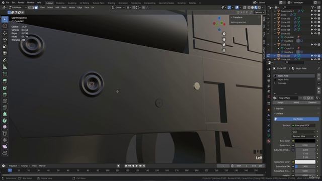Hide Circle.004 with its eye icon
This screenshot has height=181, width=322.
coord(315,30)
